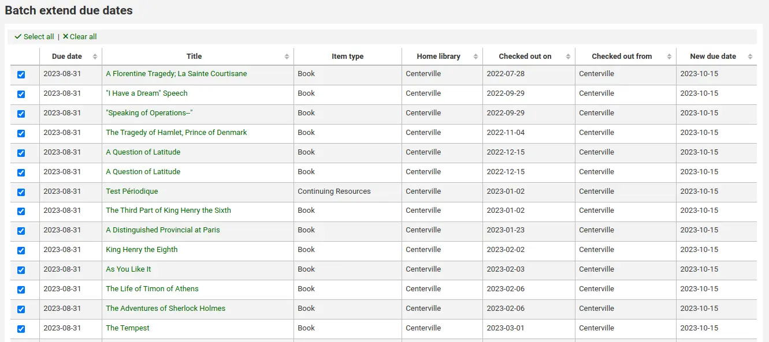
Task: Toggle King Henry the Eighth checkbox
Action: [21, 251]
